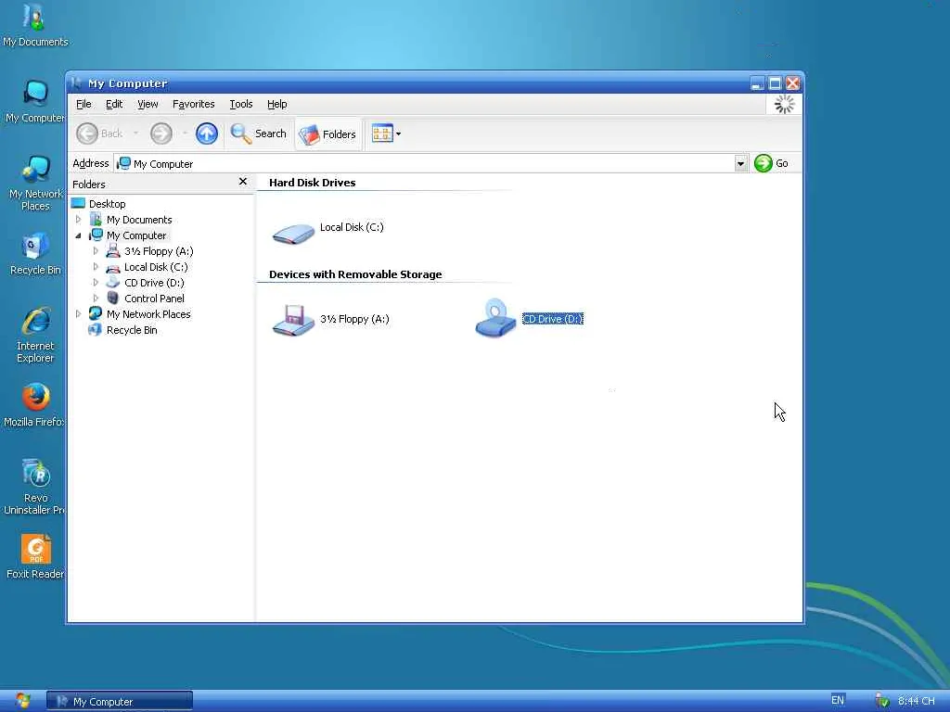Select Control Panel icon in tree
The height and width of the screenshot is (712, 950).
click(x=112, y=298)
